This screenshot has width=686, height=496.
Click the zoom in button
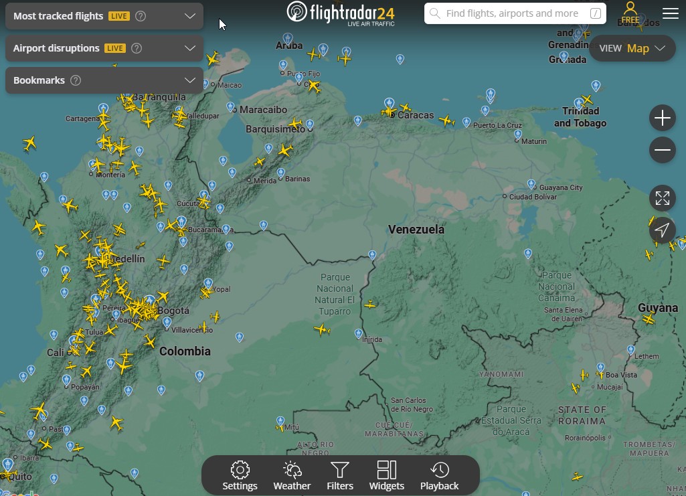tap(662, 117)
